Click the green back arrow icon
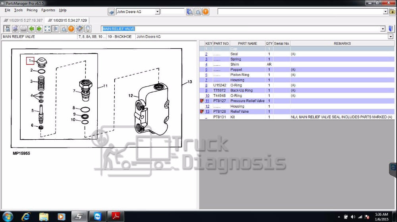Screen dimensions: 397x222 coord(31,28)
